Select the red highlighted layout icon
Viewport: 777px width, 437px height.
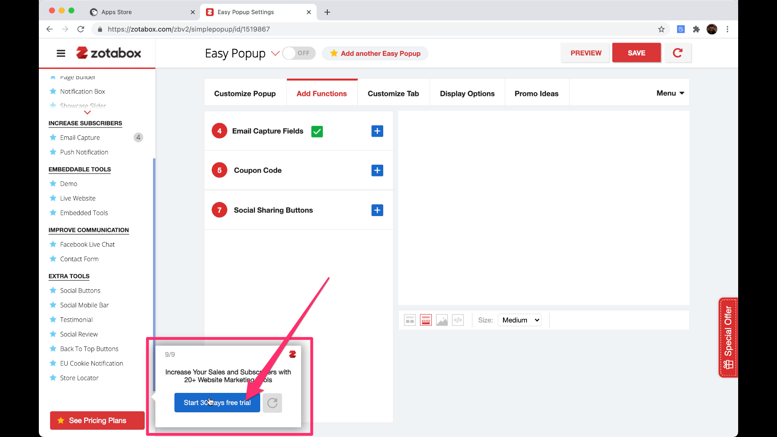click(x=426, y=320)
